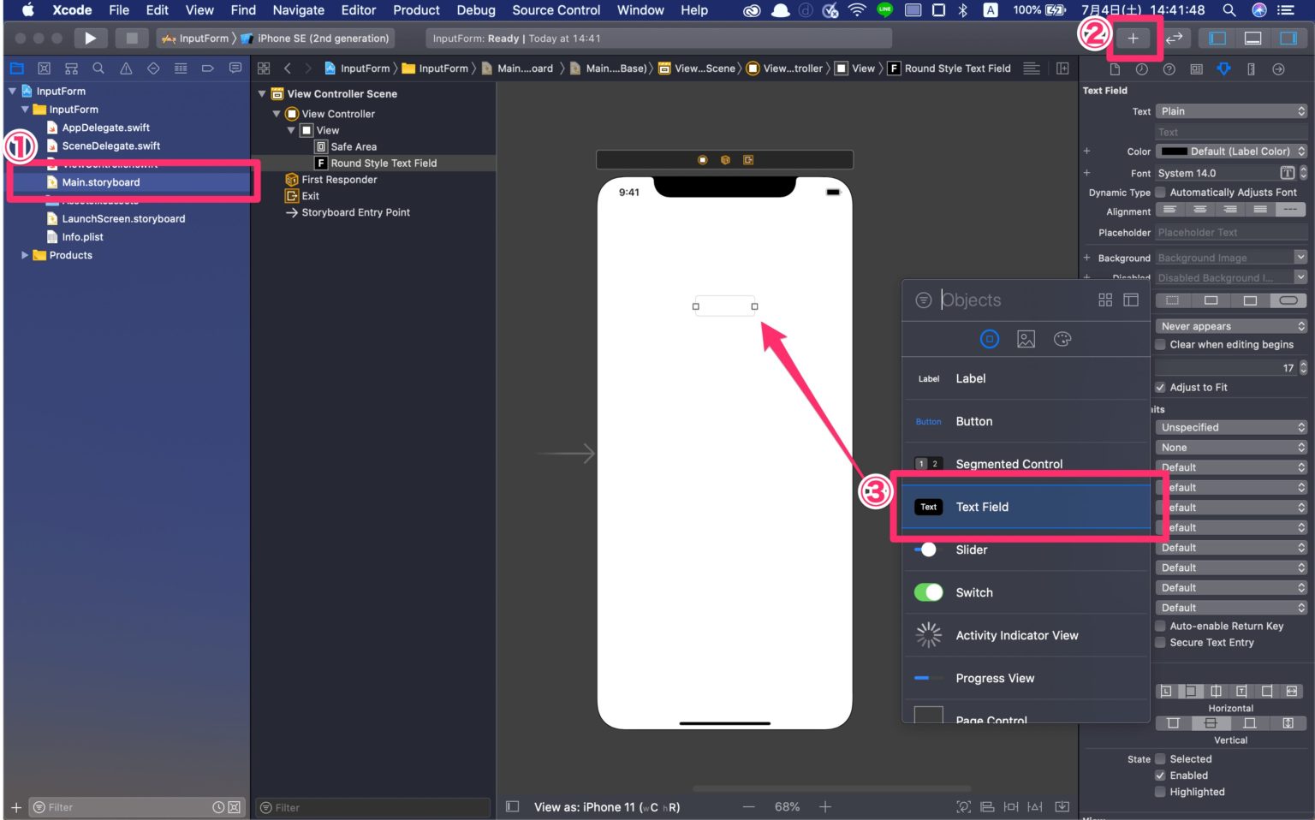
Task: Click the Run button in the toolbar
Action: [x=89, y=38]
